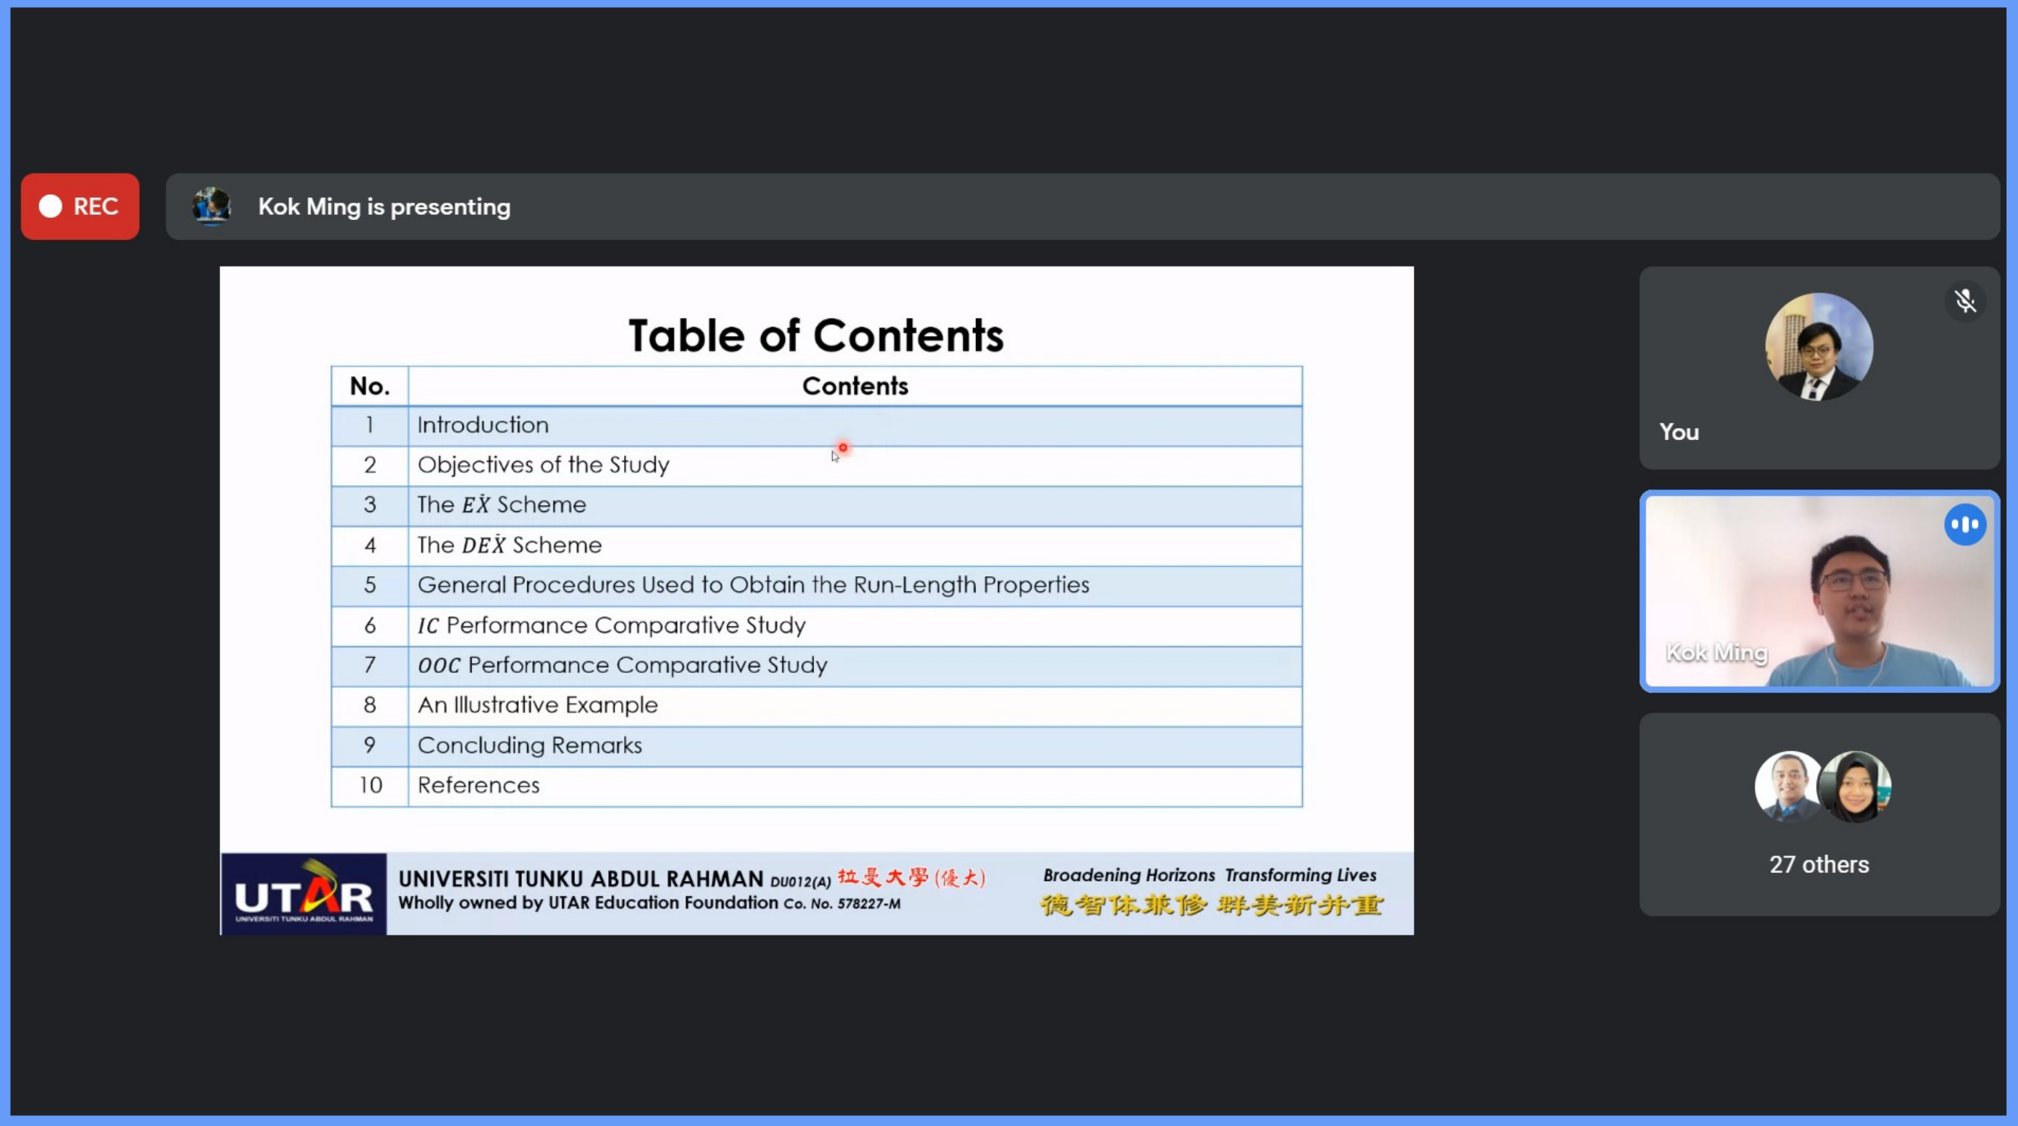Click the red REC recording indicator
This screenshot has width=2018, height=1126.
[x=80, y=206]
